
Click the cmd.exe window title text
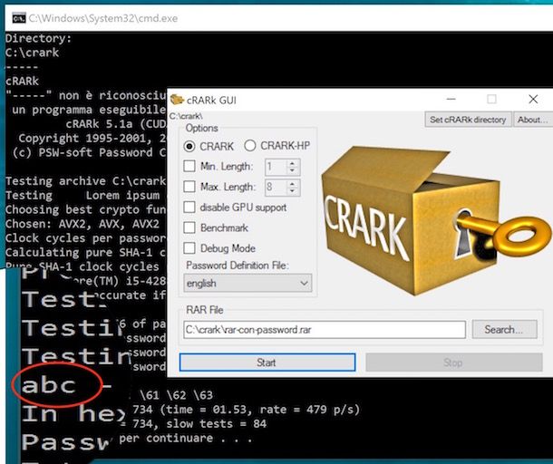pos(103,18)
